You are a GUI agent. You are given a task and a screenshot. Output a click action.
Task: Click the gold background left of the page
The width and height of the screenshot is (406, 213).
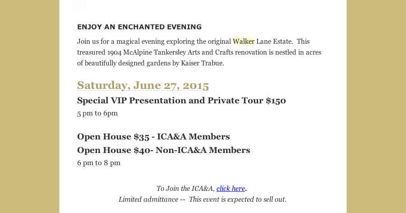click(29, 106)
